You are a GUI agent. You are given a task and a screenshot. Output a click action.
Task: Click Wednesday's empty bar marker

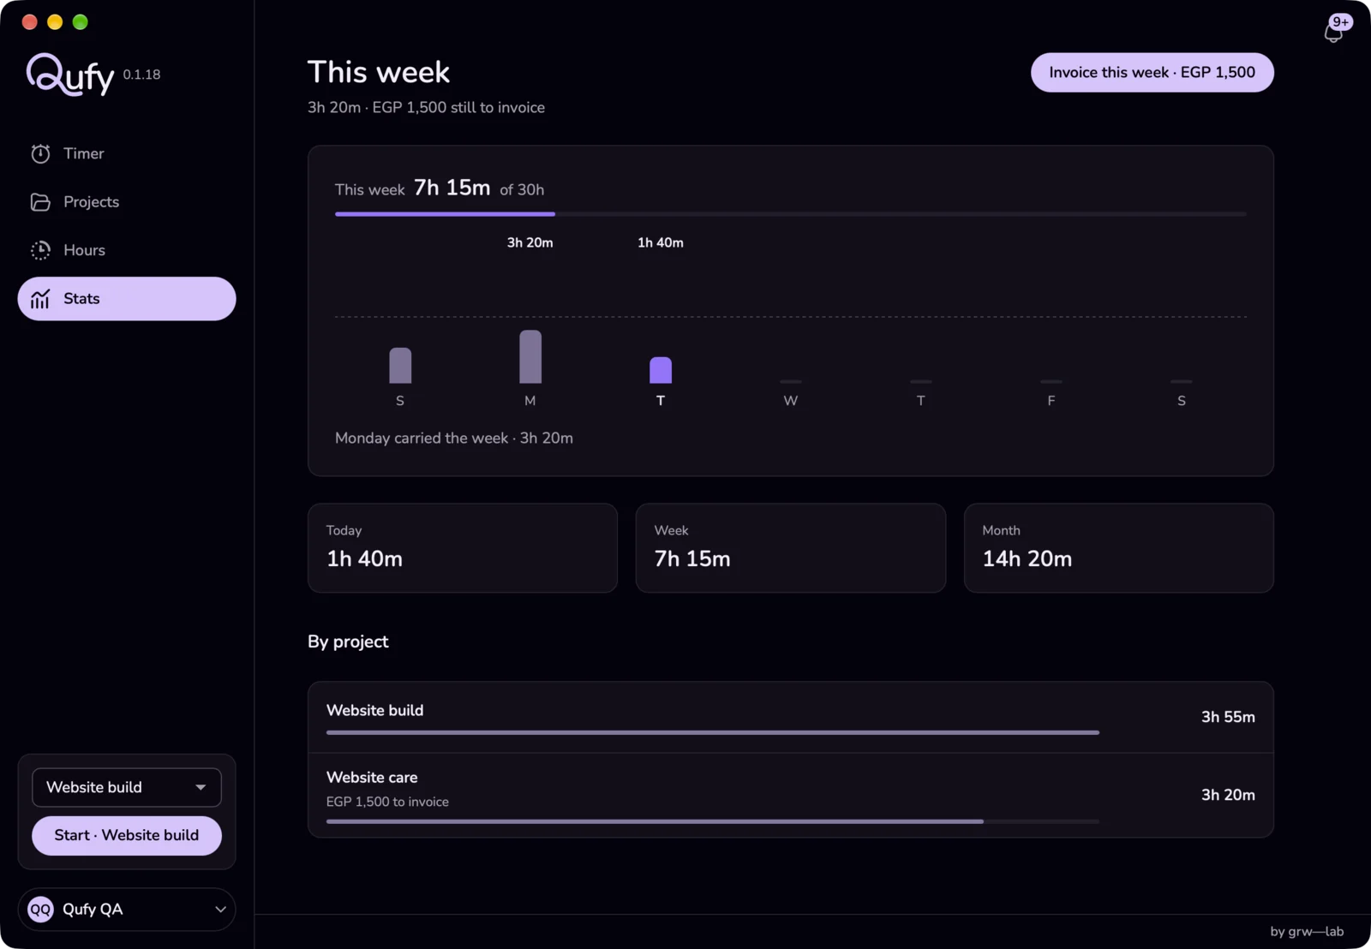(791, 381)
